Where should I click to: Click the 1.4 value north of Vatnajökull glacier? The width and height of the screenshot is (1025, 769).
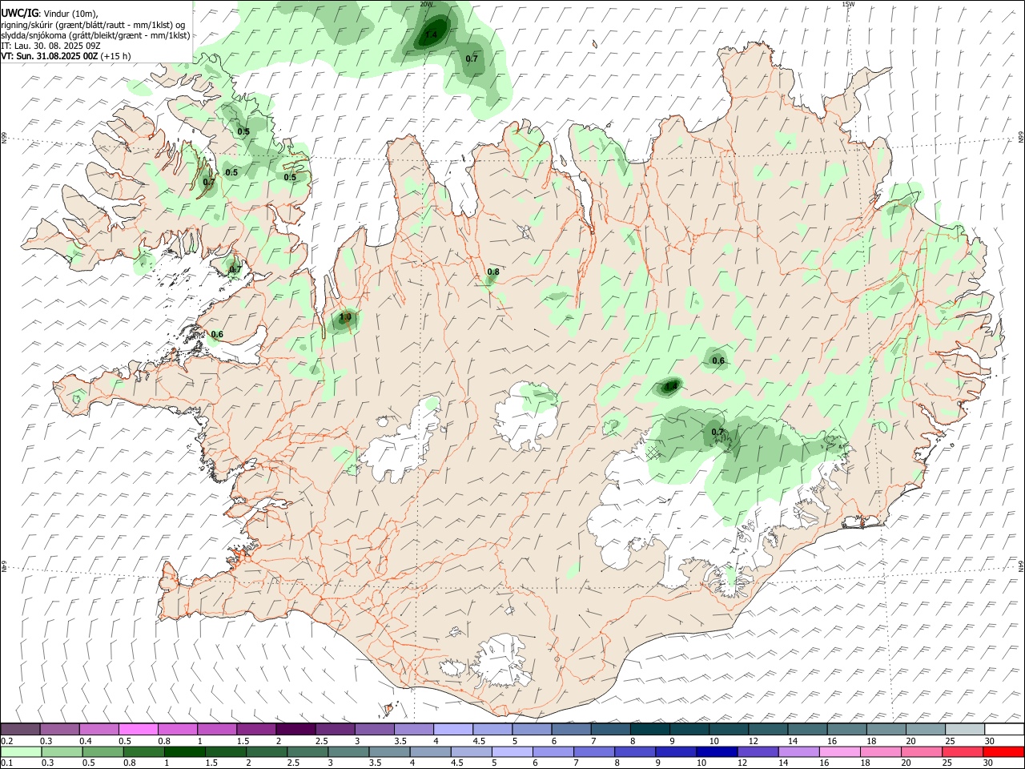tap(671, 386)
